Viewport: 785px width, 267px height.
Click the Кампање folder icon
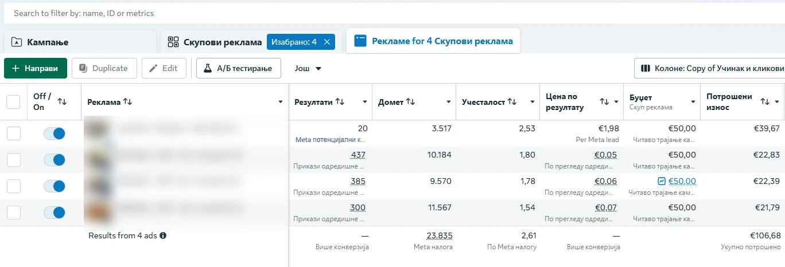[17, 42]
